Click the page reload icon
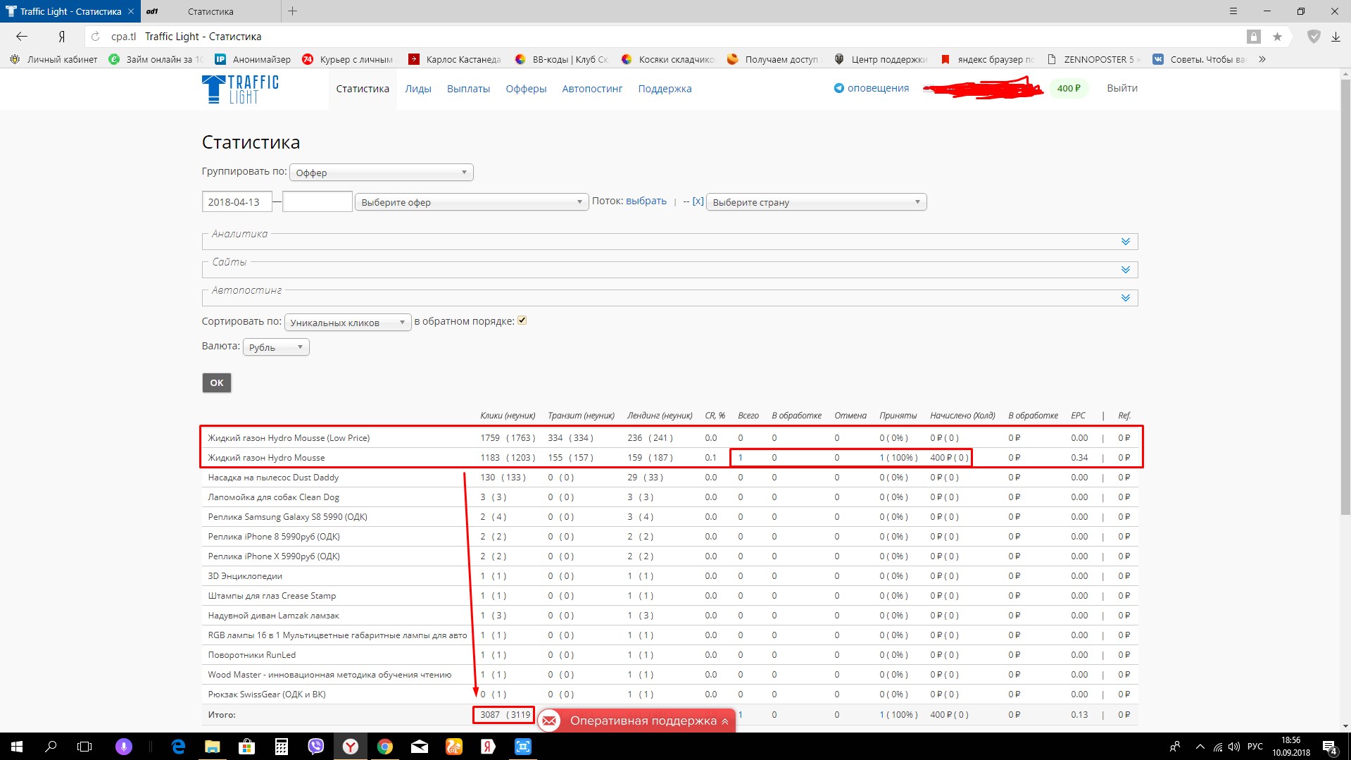Image resolution: width=1351 pixels, height=760 pixels. point(96,37)
